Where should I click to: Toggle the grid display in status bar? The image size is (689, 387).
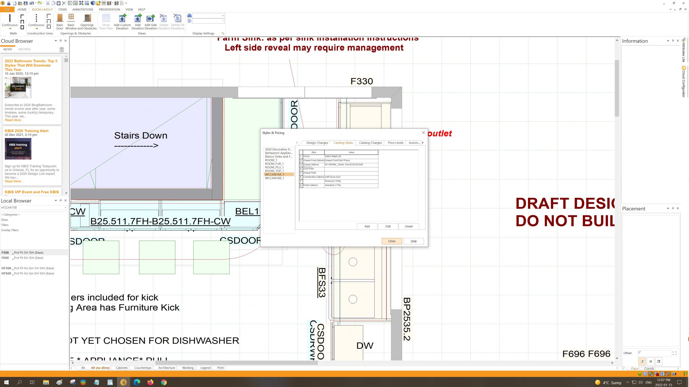[x=645, y=374]
